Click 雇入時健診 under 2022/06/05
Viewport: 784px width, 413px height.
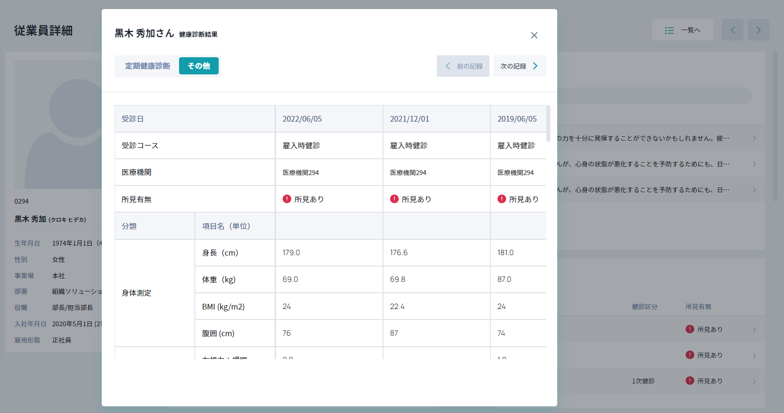click(x=301, y=145)
